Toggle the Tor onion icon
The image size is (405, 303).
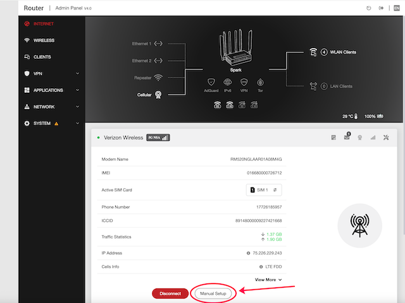260,83
